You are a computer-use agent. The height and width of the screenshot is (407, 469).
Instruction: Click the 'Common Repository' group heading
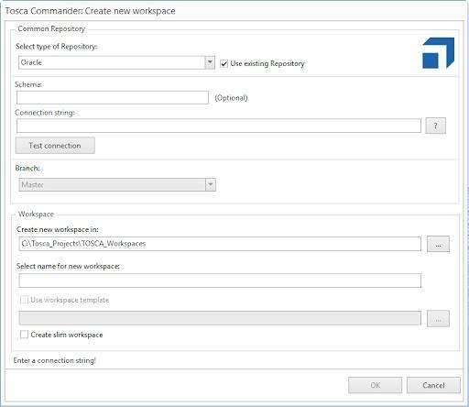[x=51, y=28]
